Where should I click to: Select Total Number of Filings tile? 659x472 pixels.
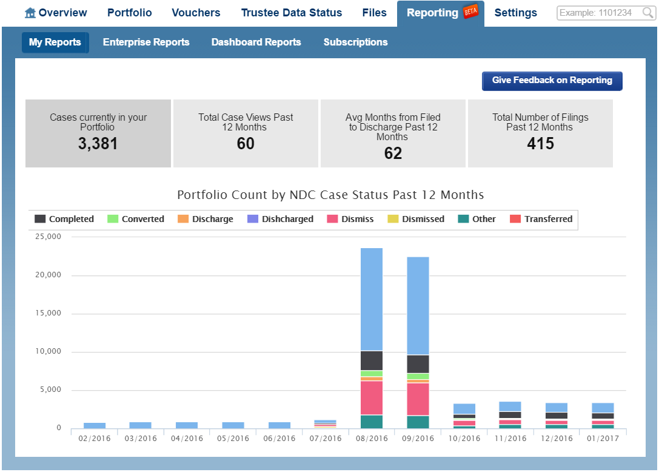[540, 133]
